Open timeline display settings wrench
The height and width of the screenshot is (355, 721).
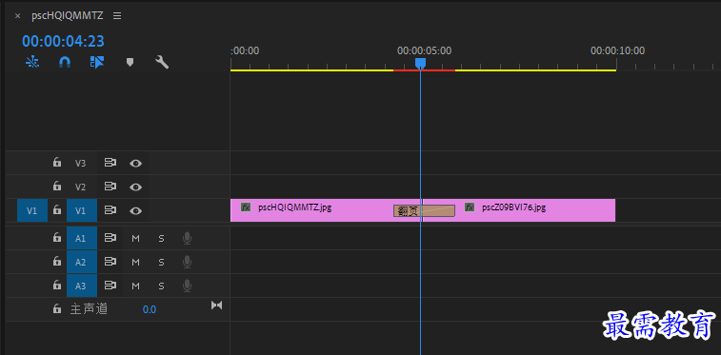pos(162,62)
